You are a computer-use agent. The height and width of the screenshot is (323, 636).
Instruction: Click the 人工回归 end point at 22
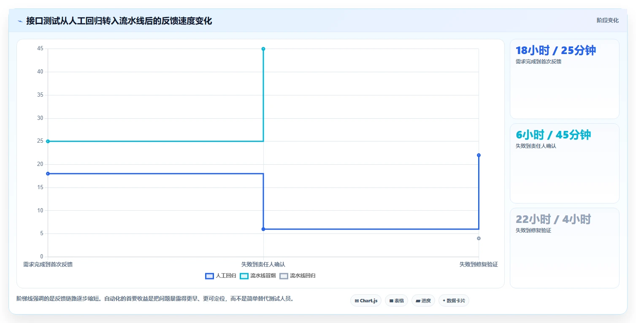[x=479, y=155]
